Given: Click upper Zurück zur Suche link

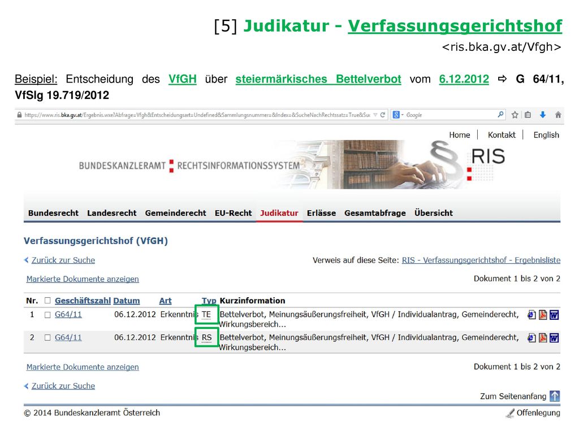Looking at the screenshot, I should (63, 260).
